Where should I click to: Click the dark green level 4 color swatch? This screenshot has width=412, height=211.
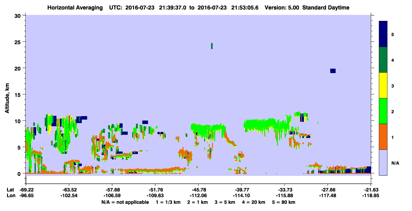click(x=383, y=60)
